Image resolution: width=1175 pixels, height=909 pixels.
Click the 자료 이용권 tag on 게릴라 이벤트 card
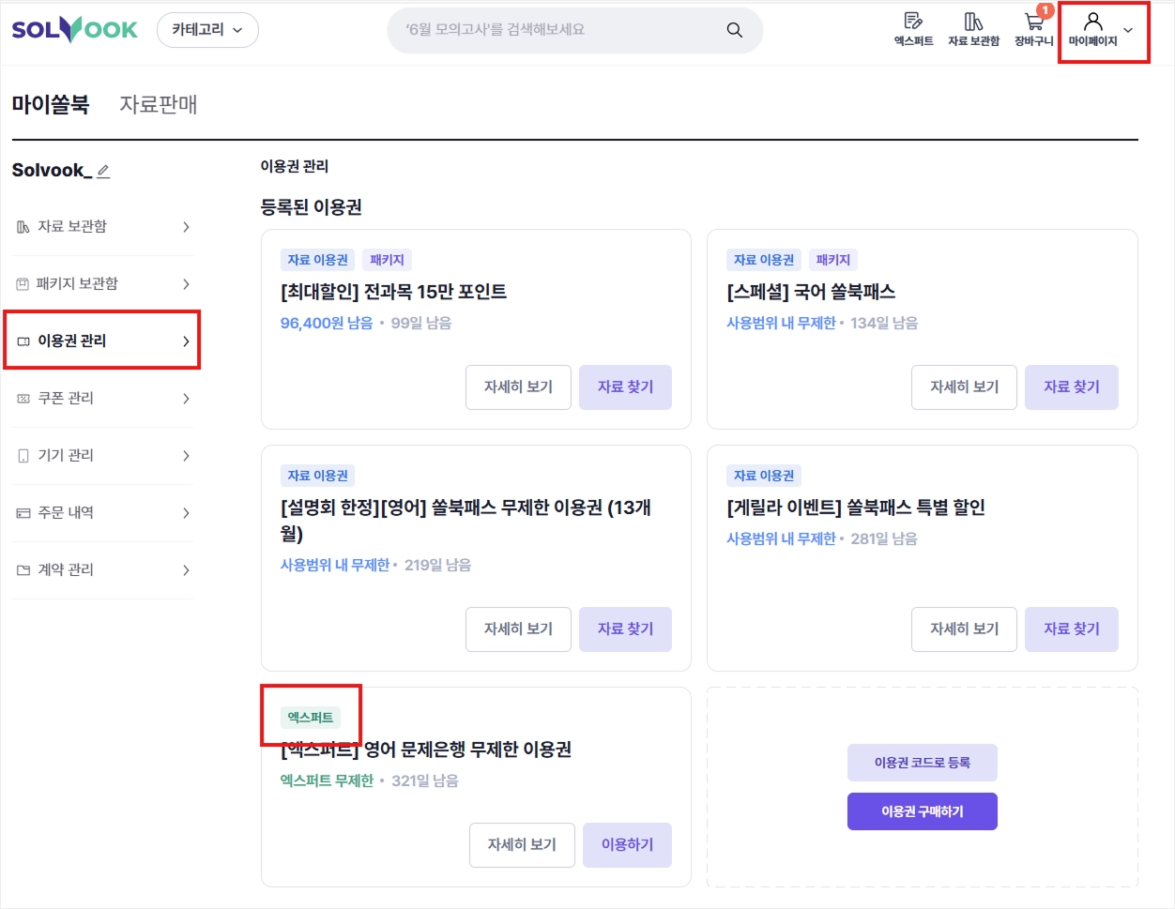(x=764, y=476)
